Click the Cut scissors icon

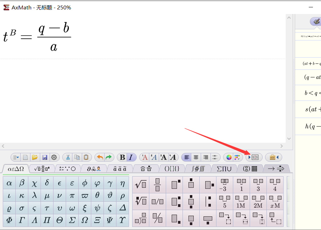point(69,157)
